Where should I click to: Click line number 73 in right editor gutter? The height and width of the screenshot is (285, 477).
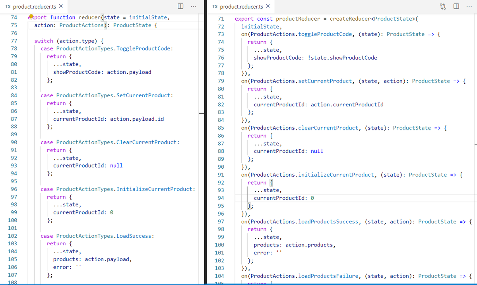[221, 34]
